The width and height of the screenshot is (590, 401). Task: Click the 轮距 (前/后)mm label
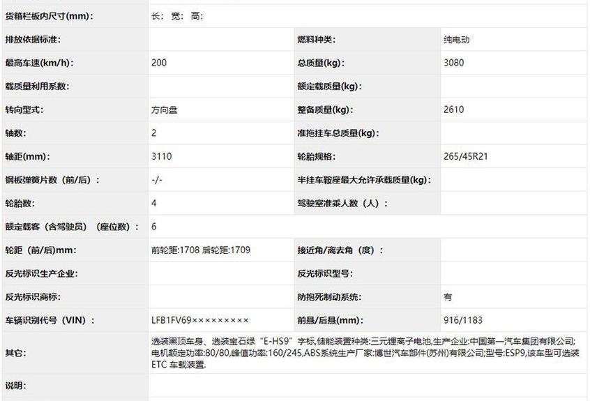[x=40, y=250]
